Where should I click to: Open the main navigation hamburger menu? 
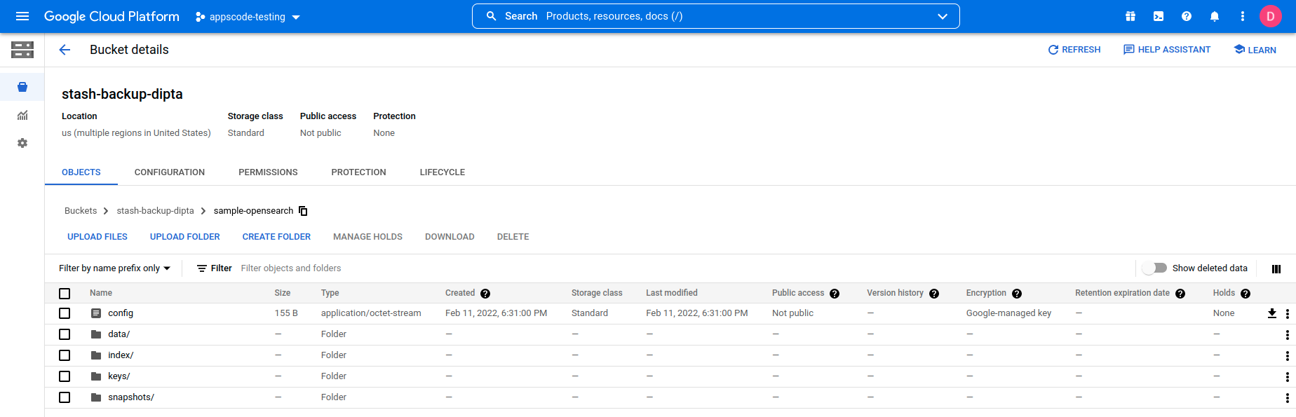(x=22, y=16)
